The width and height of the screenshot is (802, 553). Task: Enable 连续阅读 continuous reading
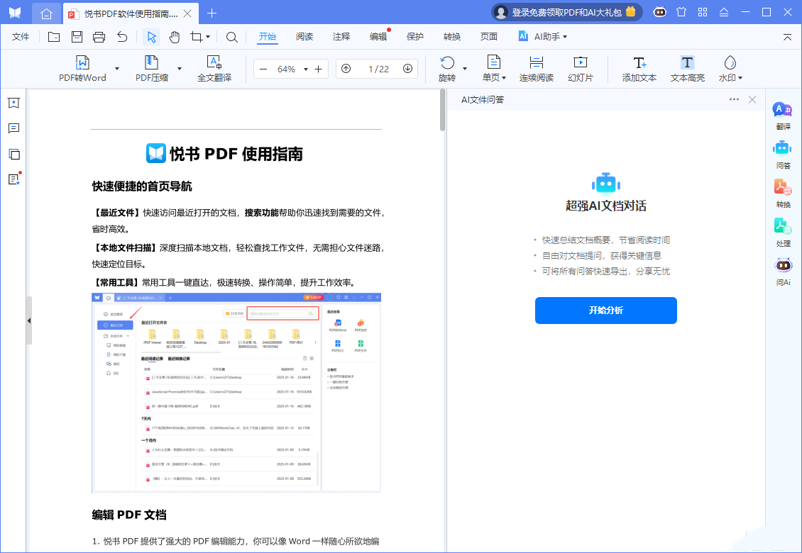tap(536, 69)
